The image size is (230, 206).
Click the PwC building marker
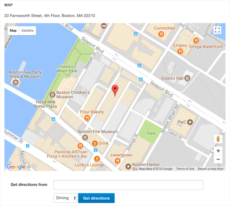(190, 122)
